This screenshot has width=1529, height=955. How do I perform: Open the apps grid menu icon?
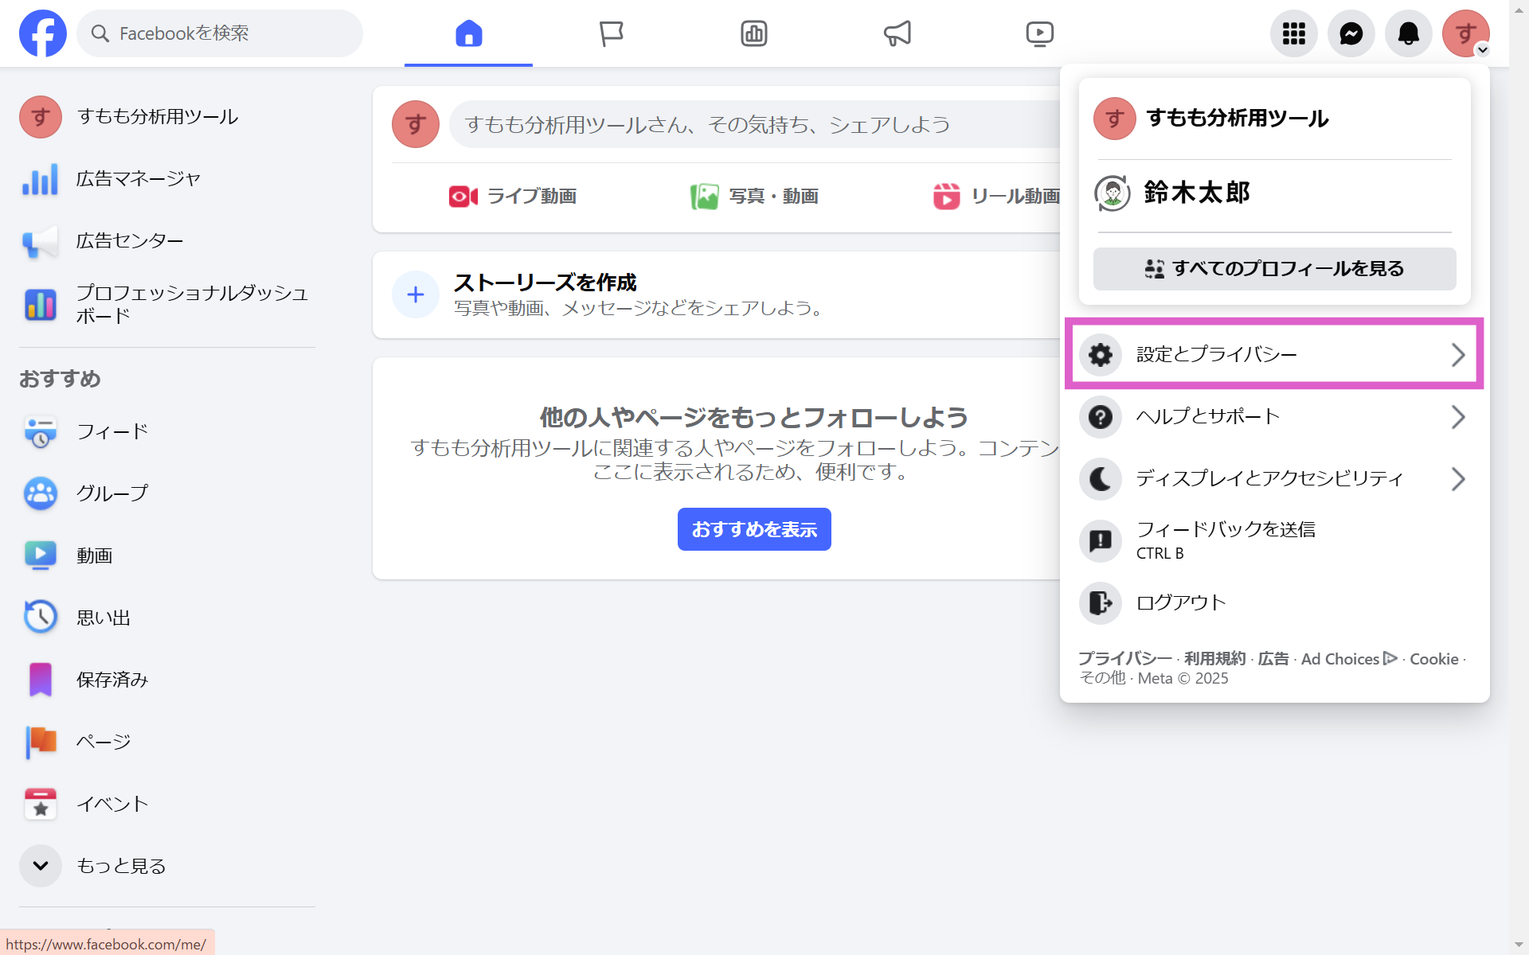(x=1293, y=33)
